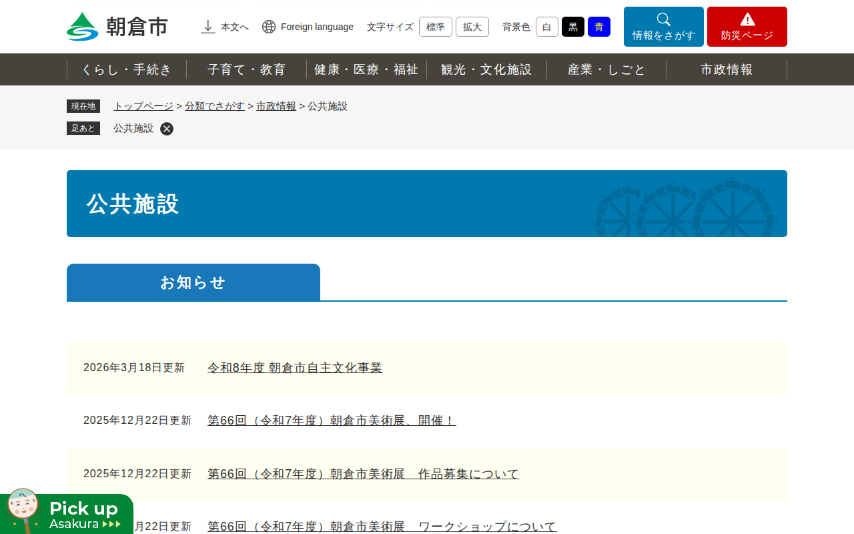Select white background color
This screenshot has width=854, height=534.
(x=546, y=27)
